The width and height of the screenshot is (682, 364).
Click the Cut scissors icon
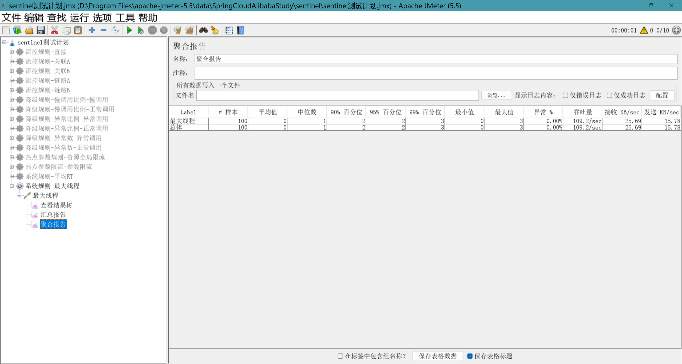pos(54,30)
